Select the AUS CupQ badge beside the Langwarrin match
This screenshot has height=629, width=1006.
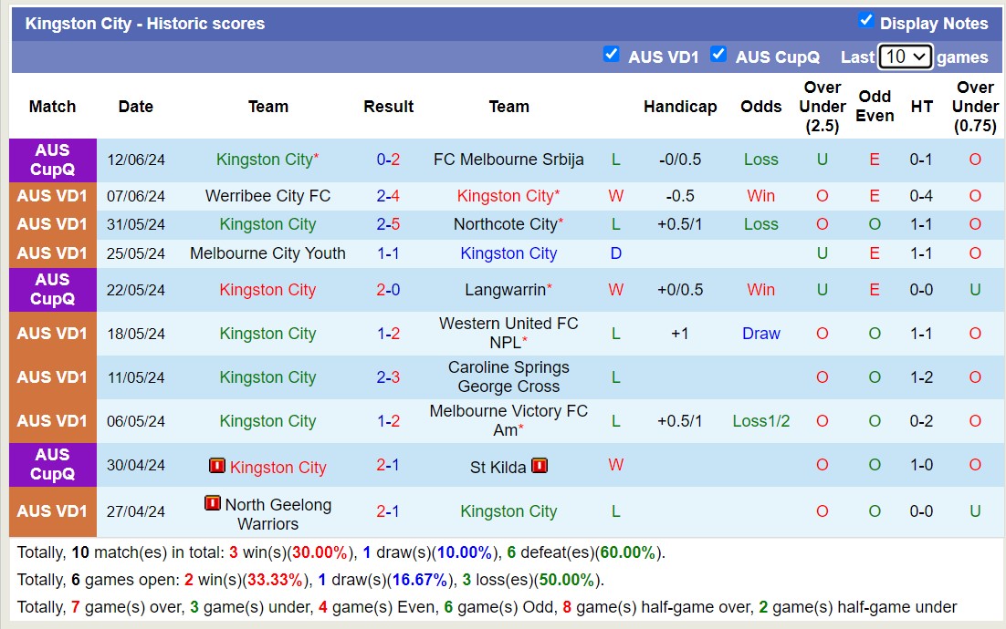(x=52, y=290)
